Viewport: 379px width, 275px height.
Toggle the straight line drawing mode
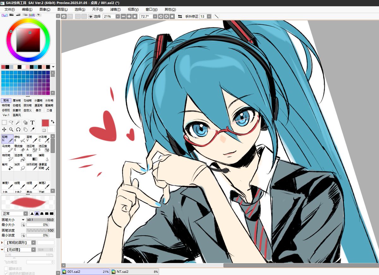217,16
